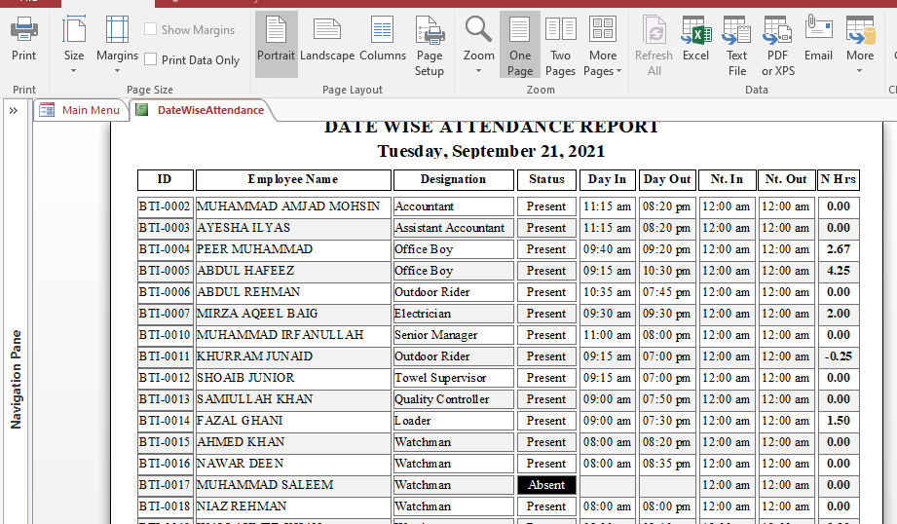Click the AYESHA ILYAS name cell
This screenshot has width=897, height=524.
click(293, 228)
